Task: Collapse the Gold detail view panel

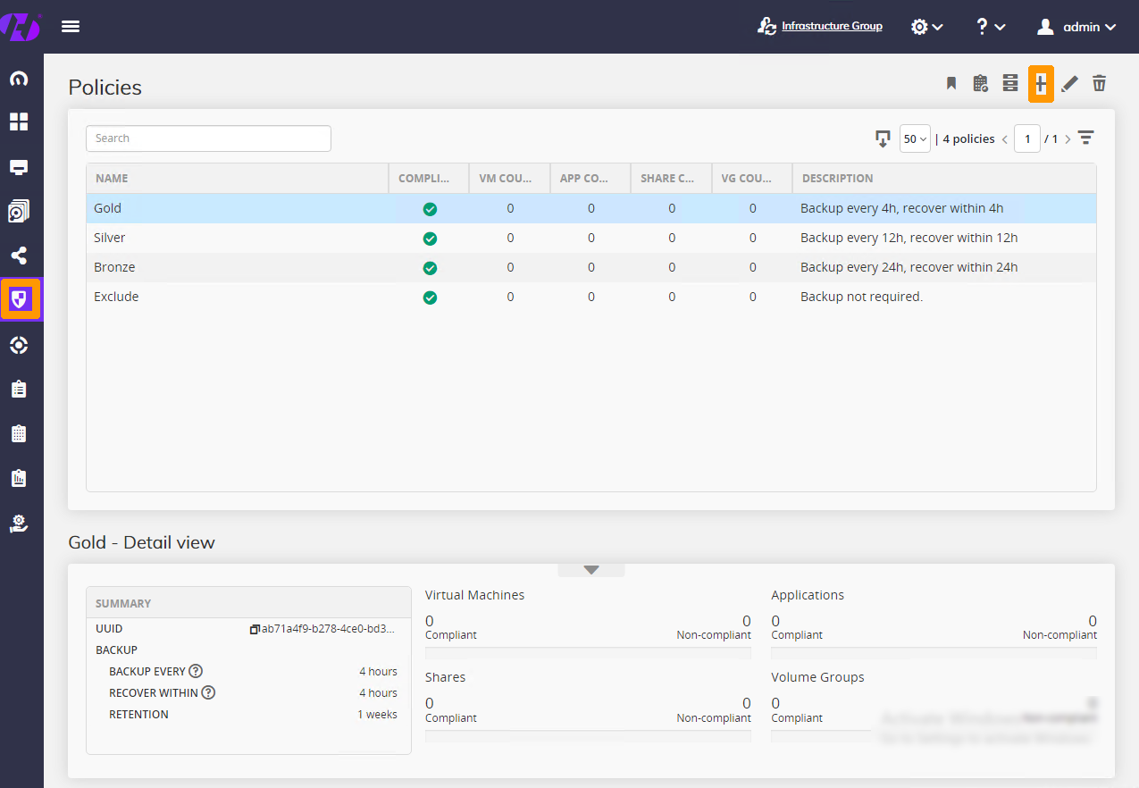Action: [590, 570]
